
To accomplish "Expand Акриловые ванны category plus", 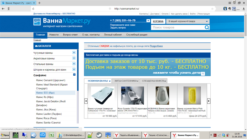I will click(x=74, y=58).
